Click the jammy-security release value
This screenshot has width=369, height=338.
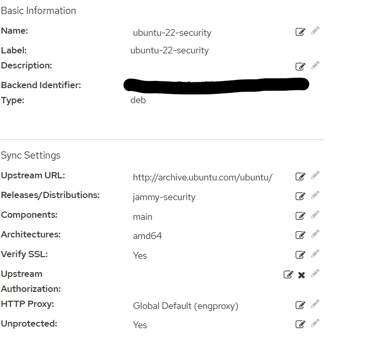click(x=164, y=197)
